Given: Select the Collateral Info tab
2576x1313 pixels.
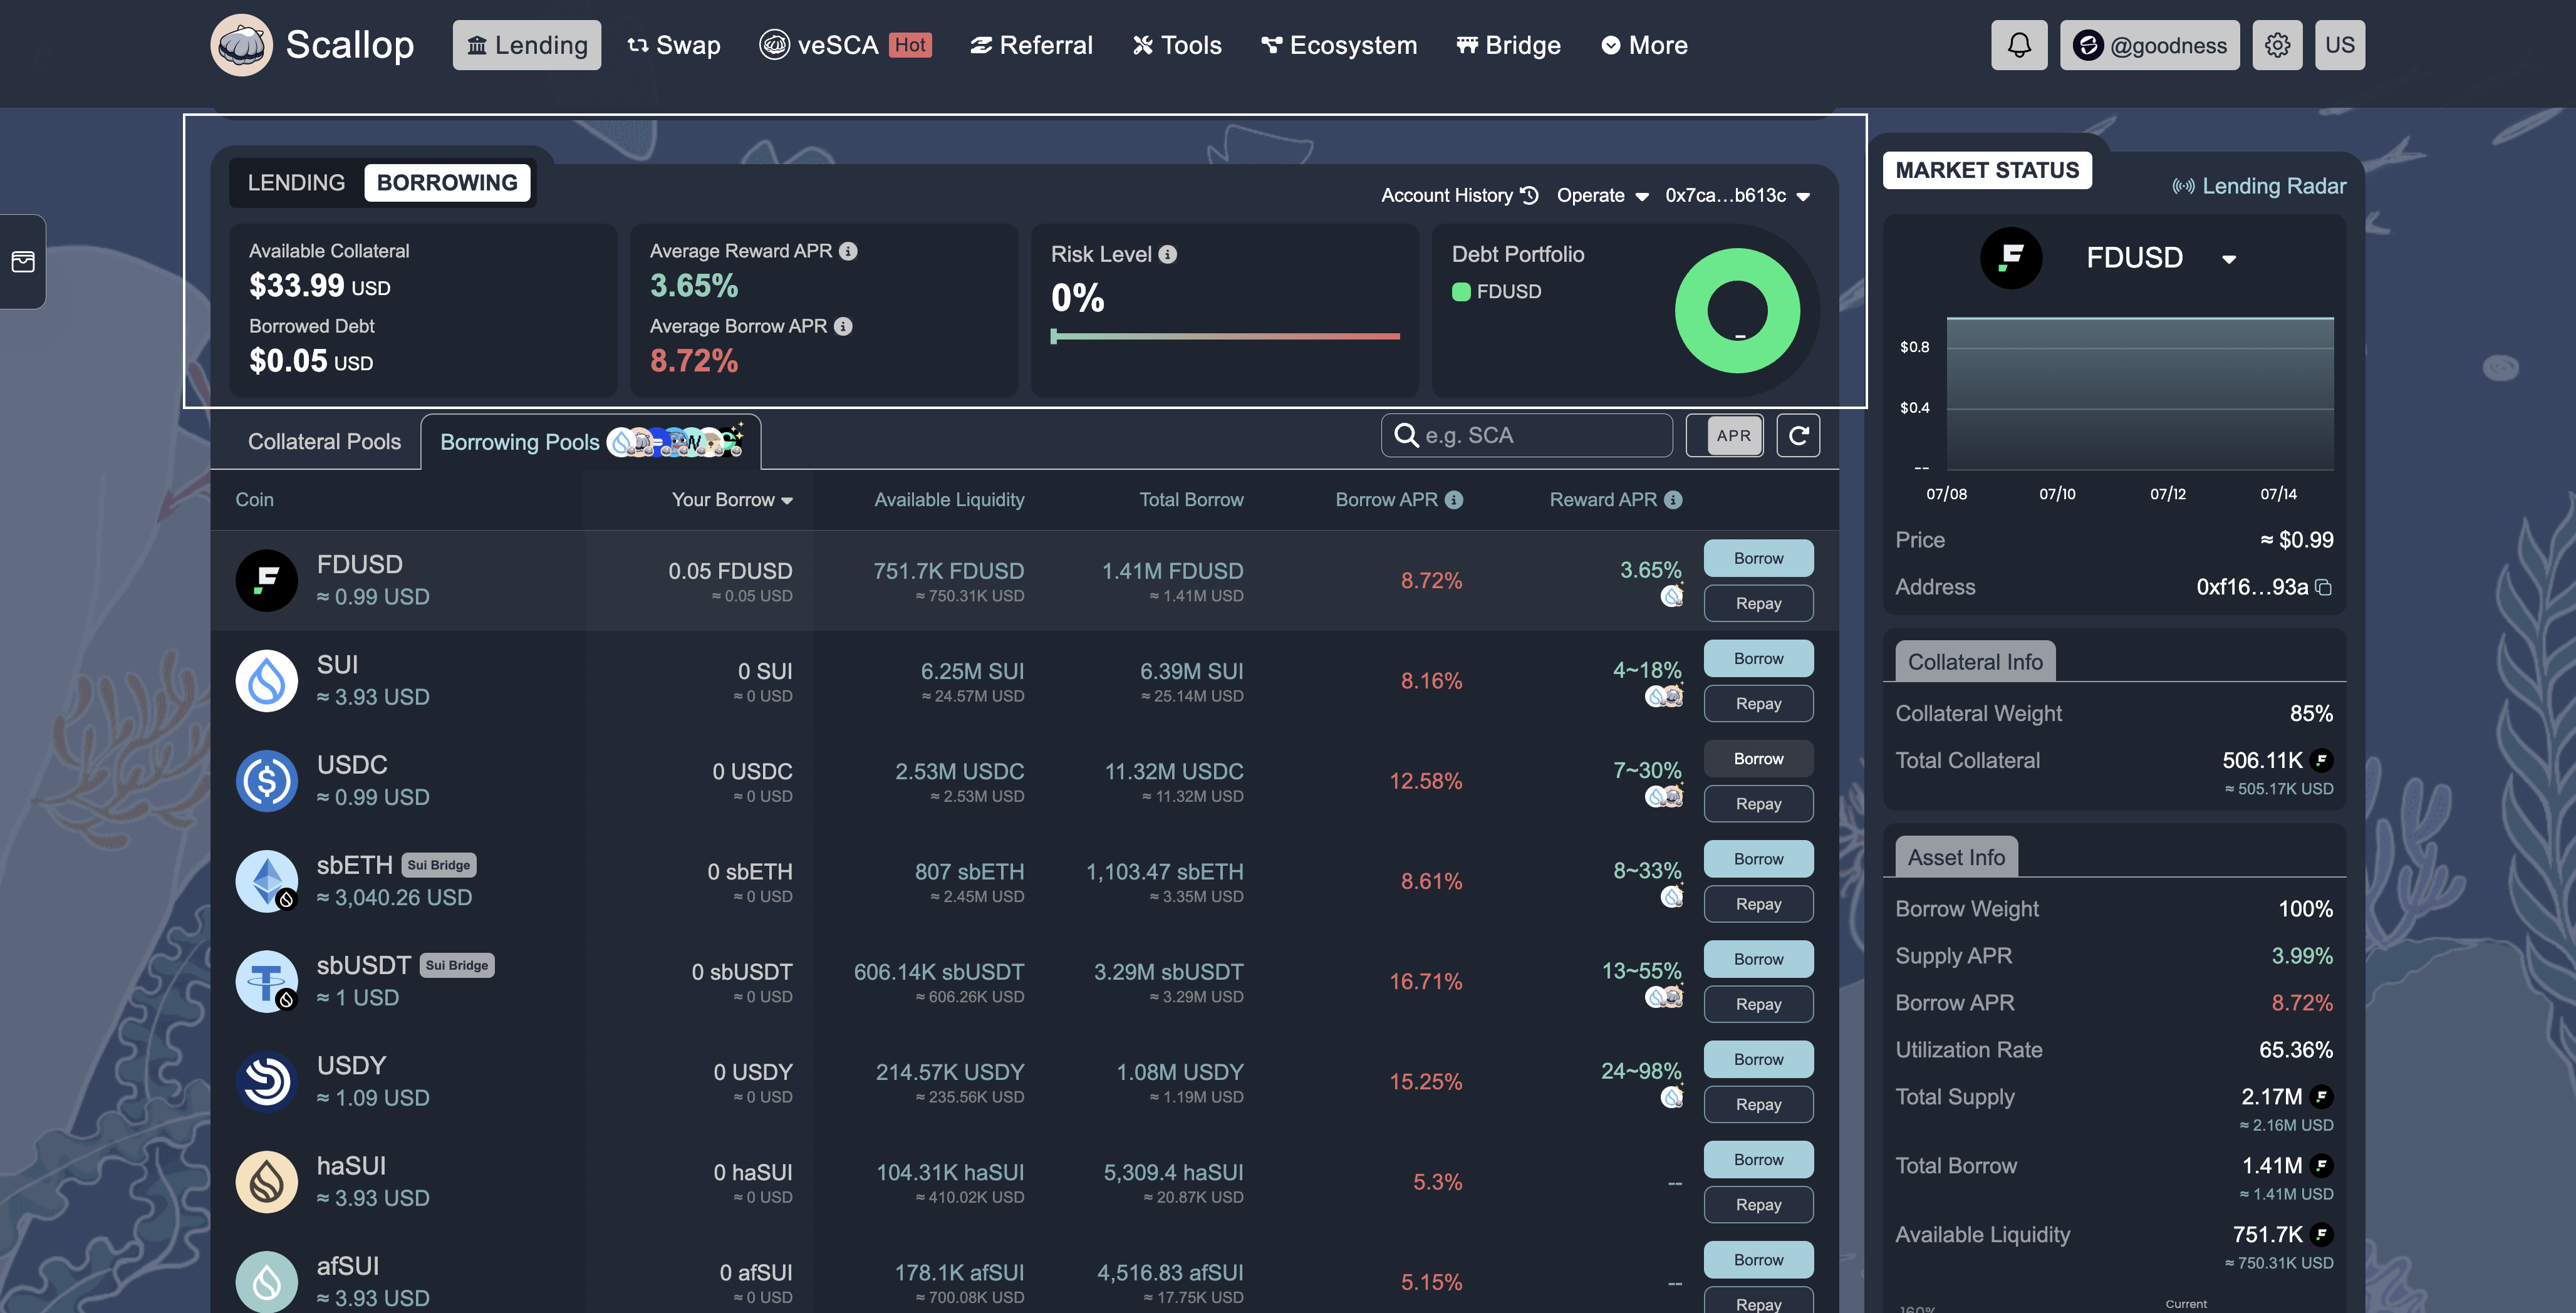Looking at the screenshot, I should [1975, 662].
